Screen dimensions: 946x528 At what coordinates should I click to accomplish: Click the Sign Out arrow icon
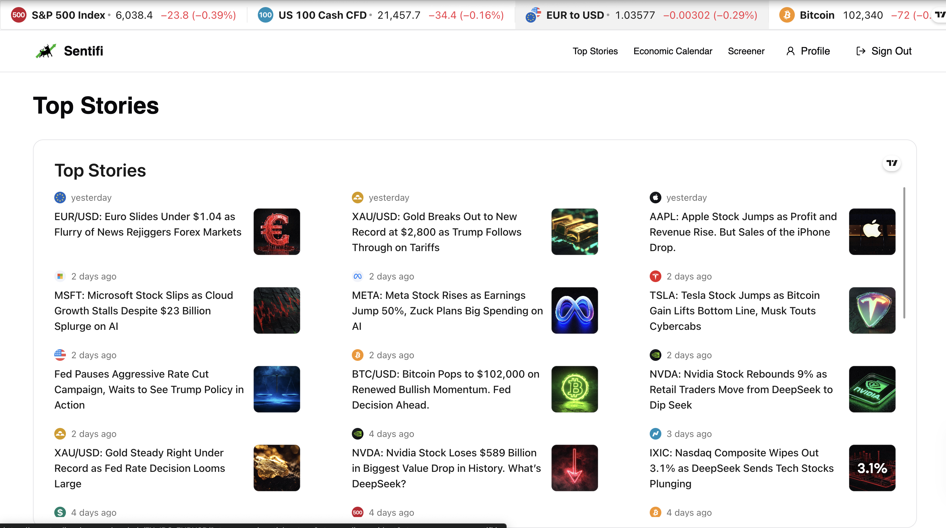[860, 51]
